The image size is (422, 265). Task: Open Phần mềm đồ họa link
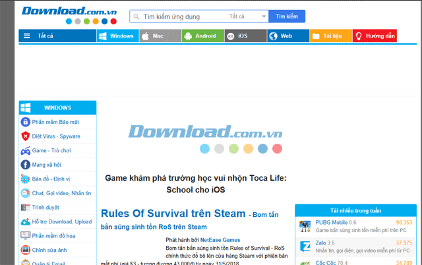point(53,236)
